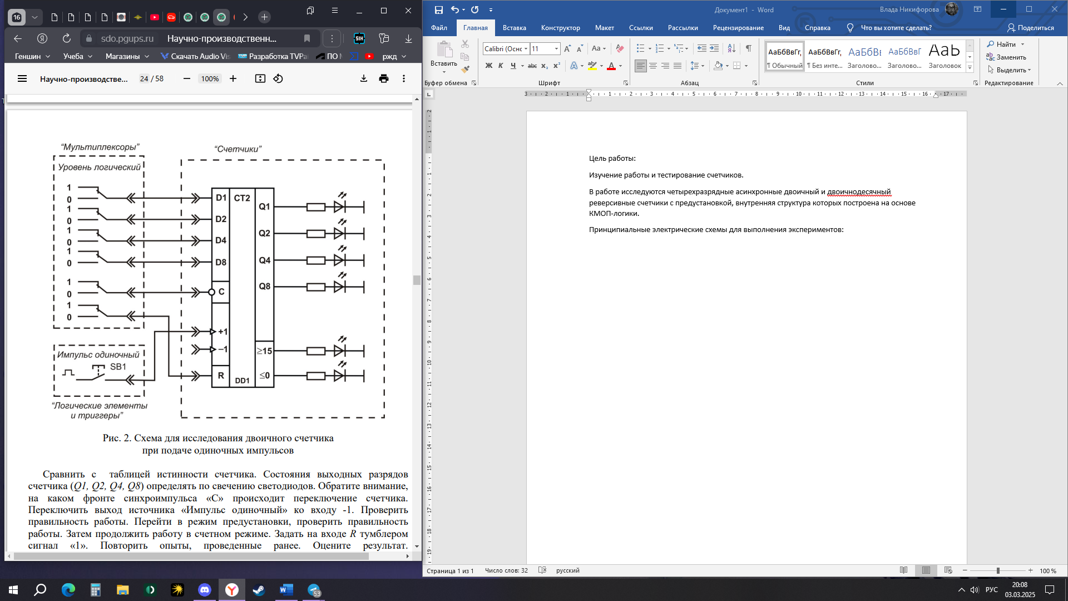The image size is (1068, 601).
Task: Align the paragraph to the right
Action: click(665, 66)
